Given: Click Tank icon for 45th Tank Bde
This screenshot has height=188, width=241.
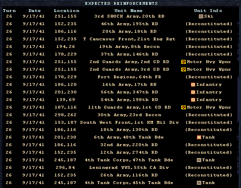Looking at the screenshot, I should click(x=199, y=183).
